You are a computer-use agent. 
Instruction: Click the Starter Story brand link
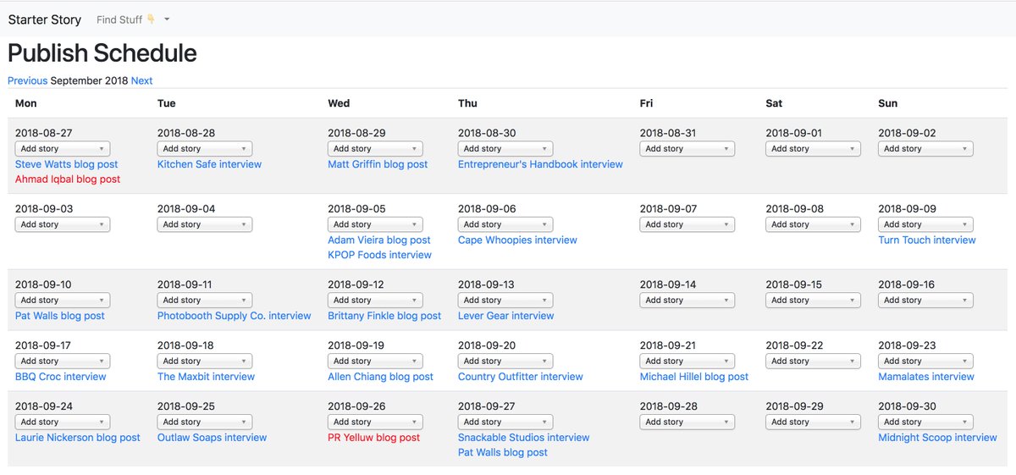[45, 19]
